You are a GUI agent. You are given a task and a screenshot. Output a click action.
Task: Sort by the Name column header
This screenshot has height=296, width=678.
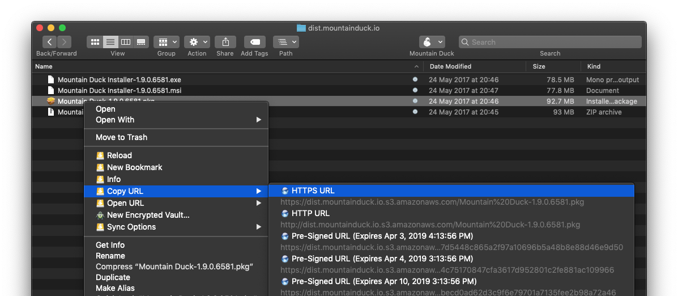point(44,66)
